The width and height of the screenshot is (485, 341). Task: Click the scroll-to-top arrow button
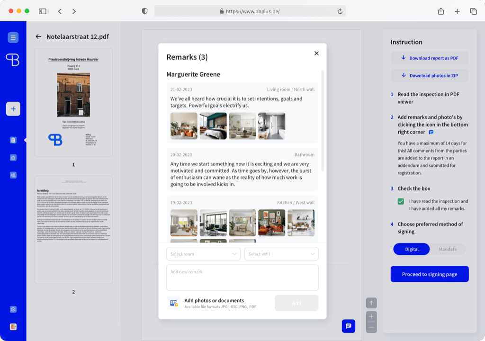click(x=371, y=303)
